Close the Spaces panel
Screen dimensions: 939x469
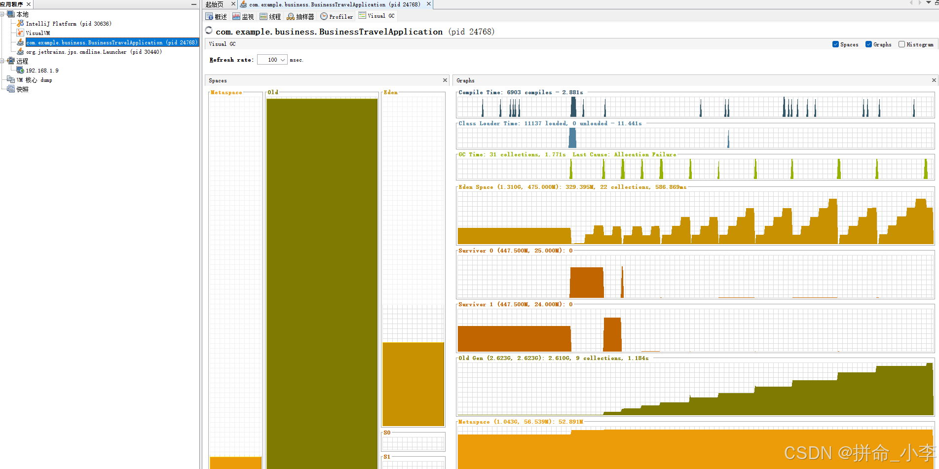(x=445, y=80)
